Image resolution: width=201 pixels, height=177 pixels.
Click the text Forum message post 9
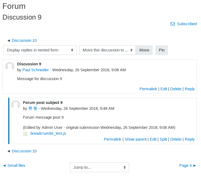click(43, 117)
